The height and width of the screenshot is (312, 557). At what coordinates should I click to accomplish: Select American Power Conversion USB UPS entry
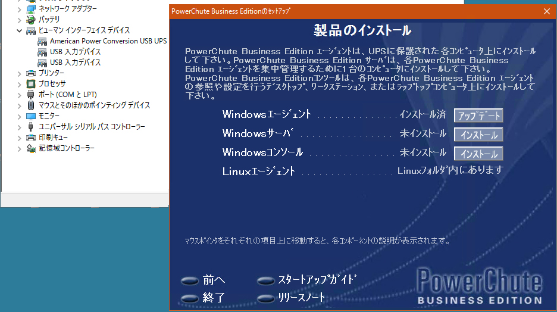click(x=108, y=41)
